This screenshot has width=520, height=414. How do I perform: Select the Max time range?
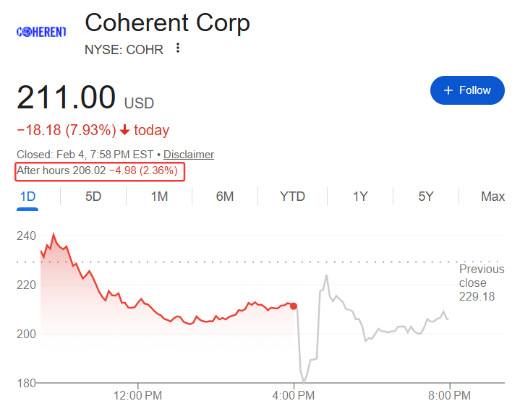493,197
